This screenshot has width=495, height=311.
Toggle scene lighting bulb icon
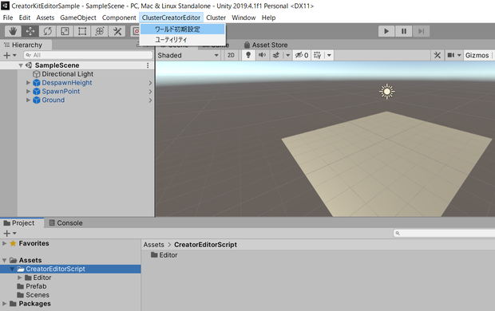(248, 55)
